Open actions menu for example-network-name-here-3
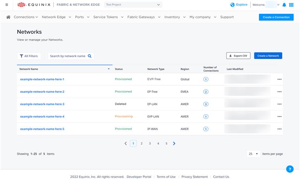Image resolution: width=301 pixels, height=179 pixels. coord(279,104)
